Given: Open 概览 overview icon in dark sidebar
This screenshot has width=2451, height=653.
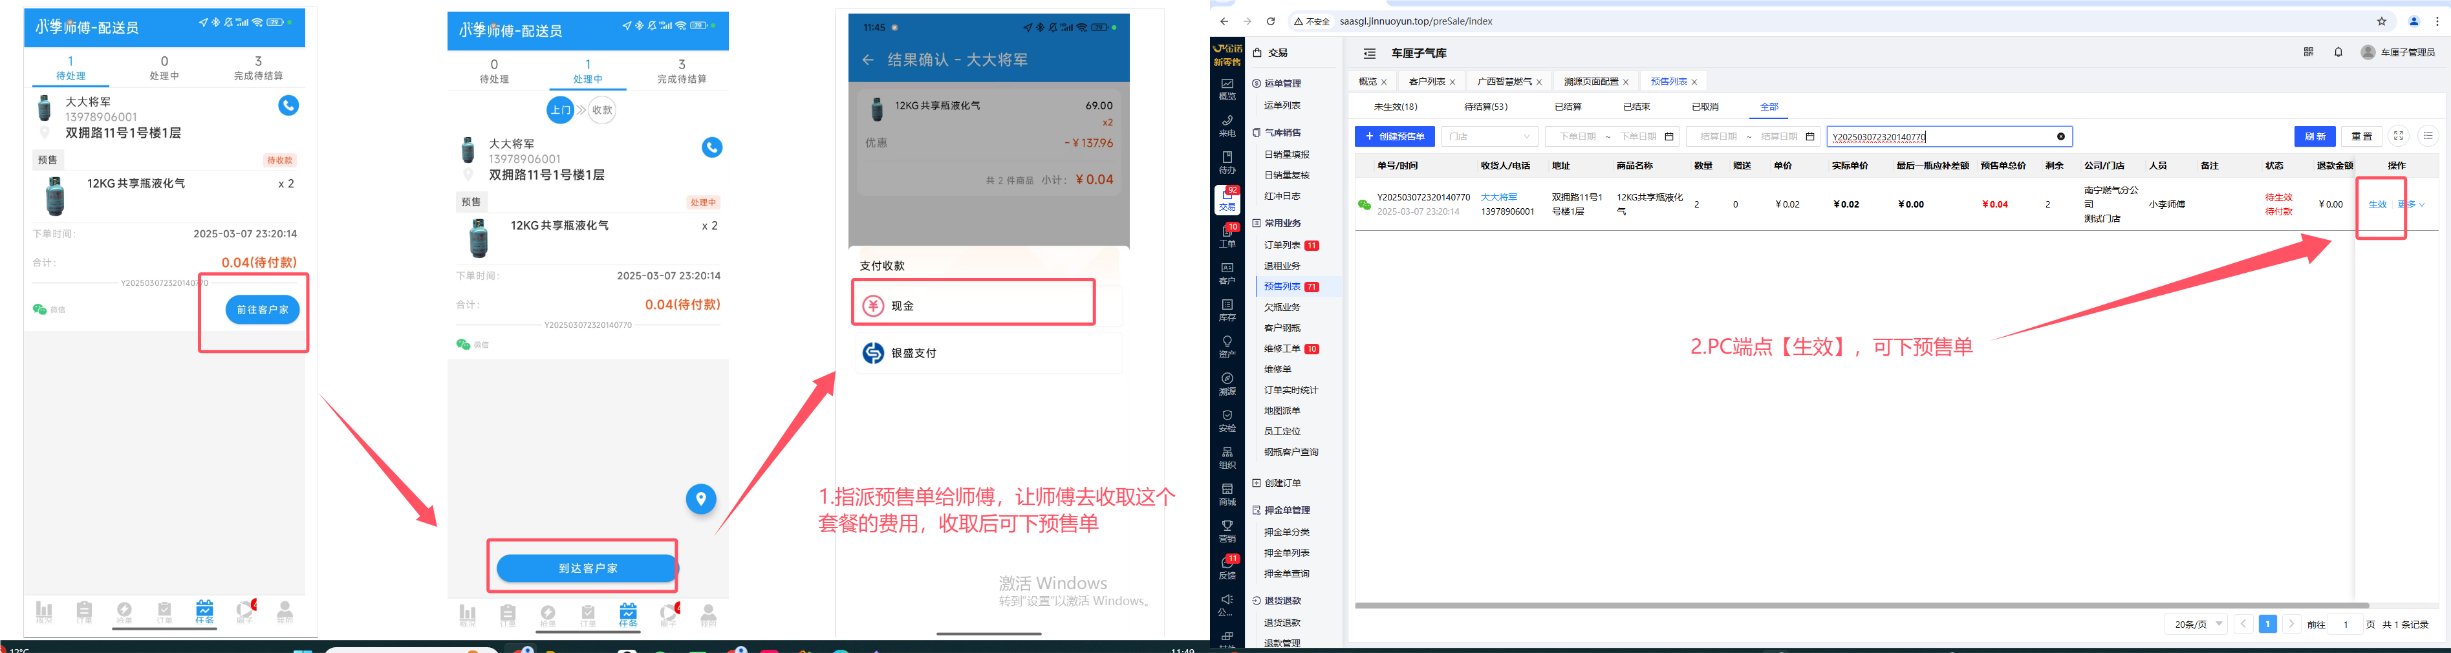Looking at the screenshot, I should (x=1227, y=89).
